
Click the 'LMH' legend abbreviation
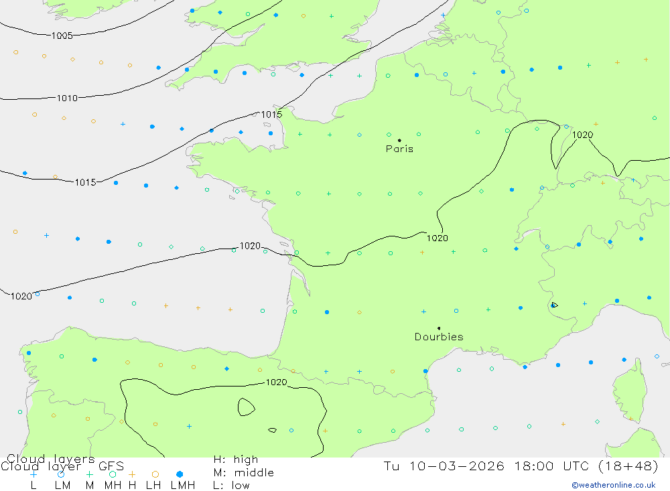183,486
